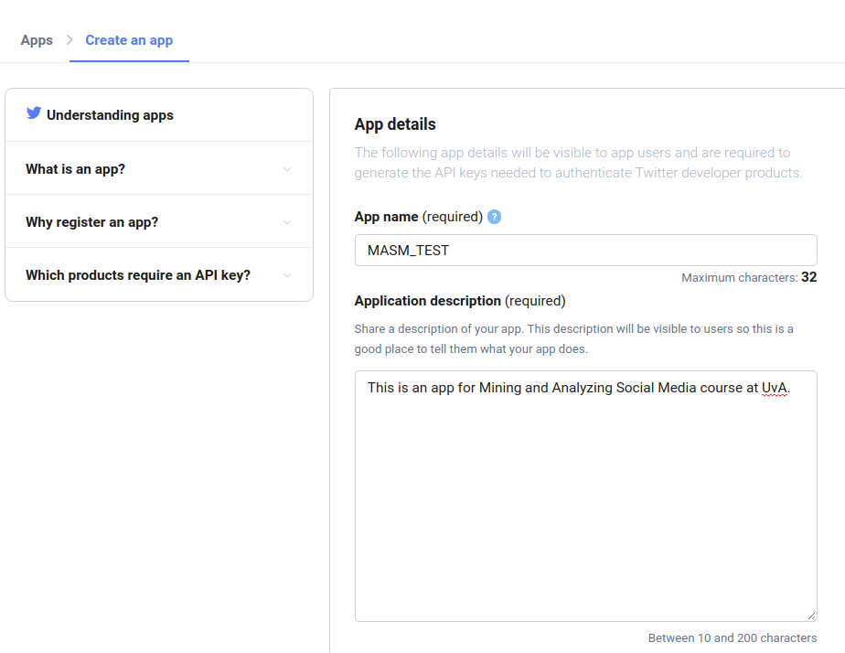Click chevron beside Which products require API key
Image resolution: width=845 pixels, height=653 pixels.
(x=287, y=275)
